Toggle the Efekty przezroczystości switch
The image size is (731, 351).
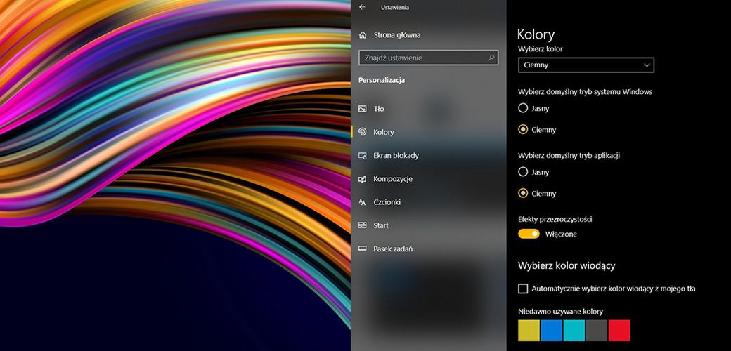click(x=529, y=234)
